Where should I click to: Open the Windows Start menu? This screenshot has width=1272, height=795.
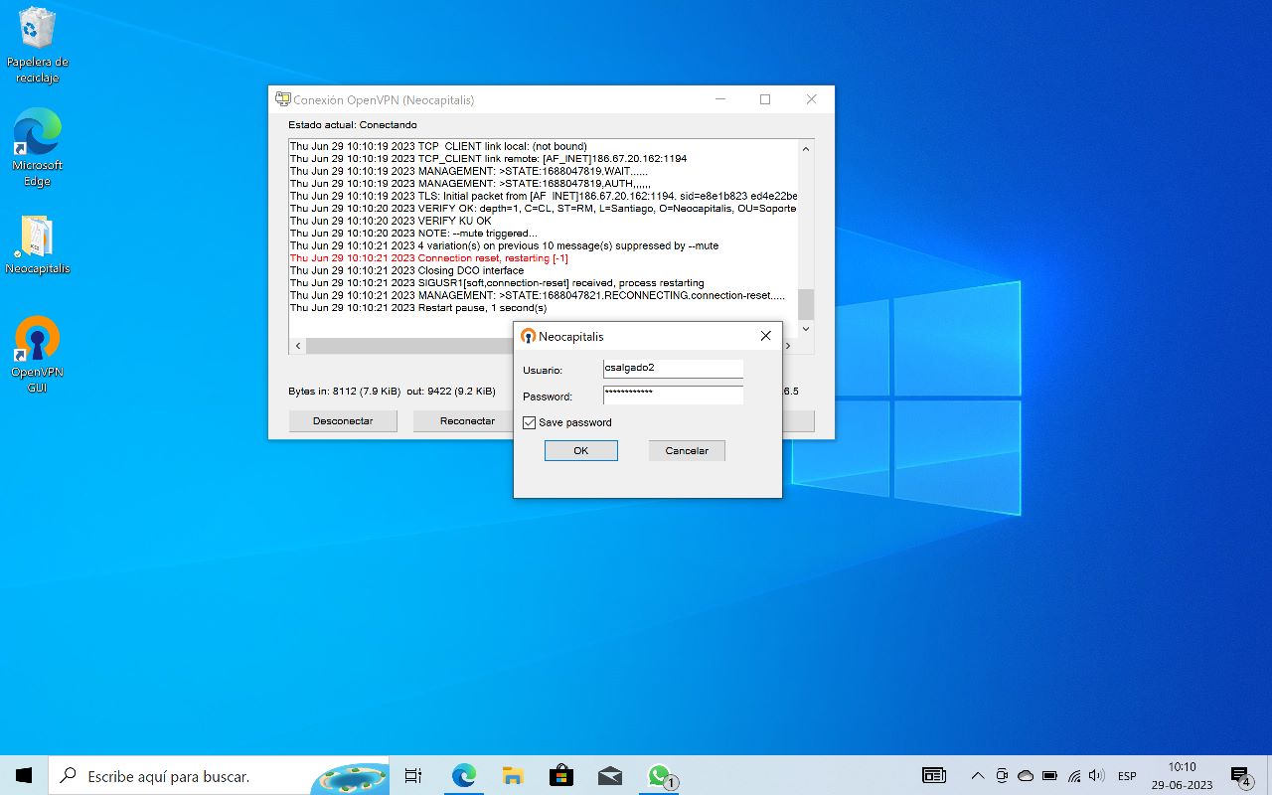24,775
